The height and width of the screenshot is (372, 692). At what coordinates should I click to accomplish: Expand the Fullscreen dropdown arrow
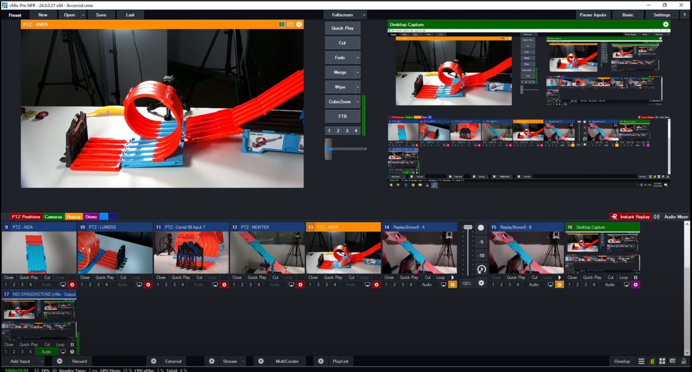pos(364,15)
